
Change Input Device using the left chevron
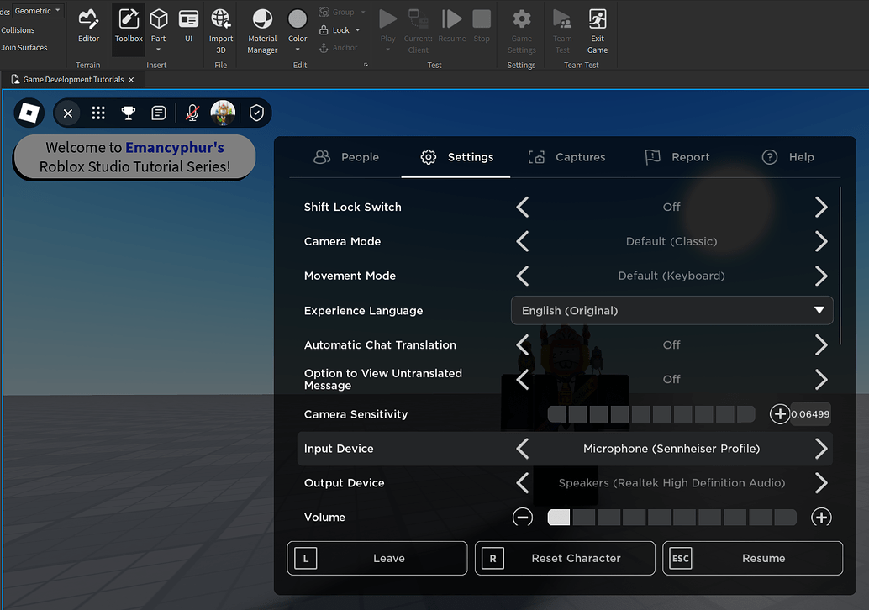coord(522,448)
